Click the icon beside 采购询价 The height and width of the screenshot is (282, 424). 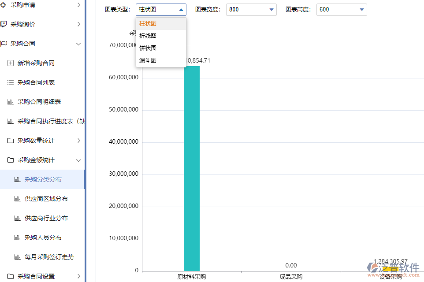(x=5, y=24)
